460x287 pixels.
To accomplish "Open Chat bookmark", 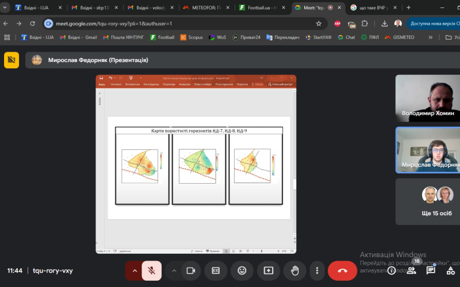I will tap(346, 37).
